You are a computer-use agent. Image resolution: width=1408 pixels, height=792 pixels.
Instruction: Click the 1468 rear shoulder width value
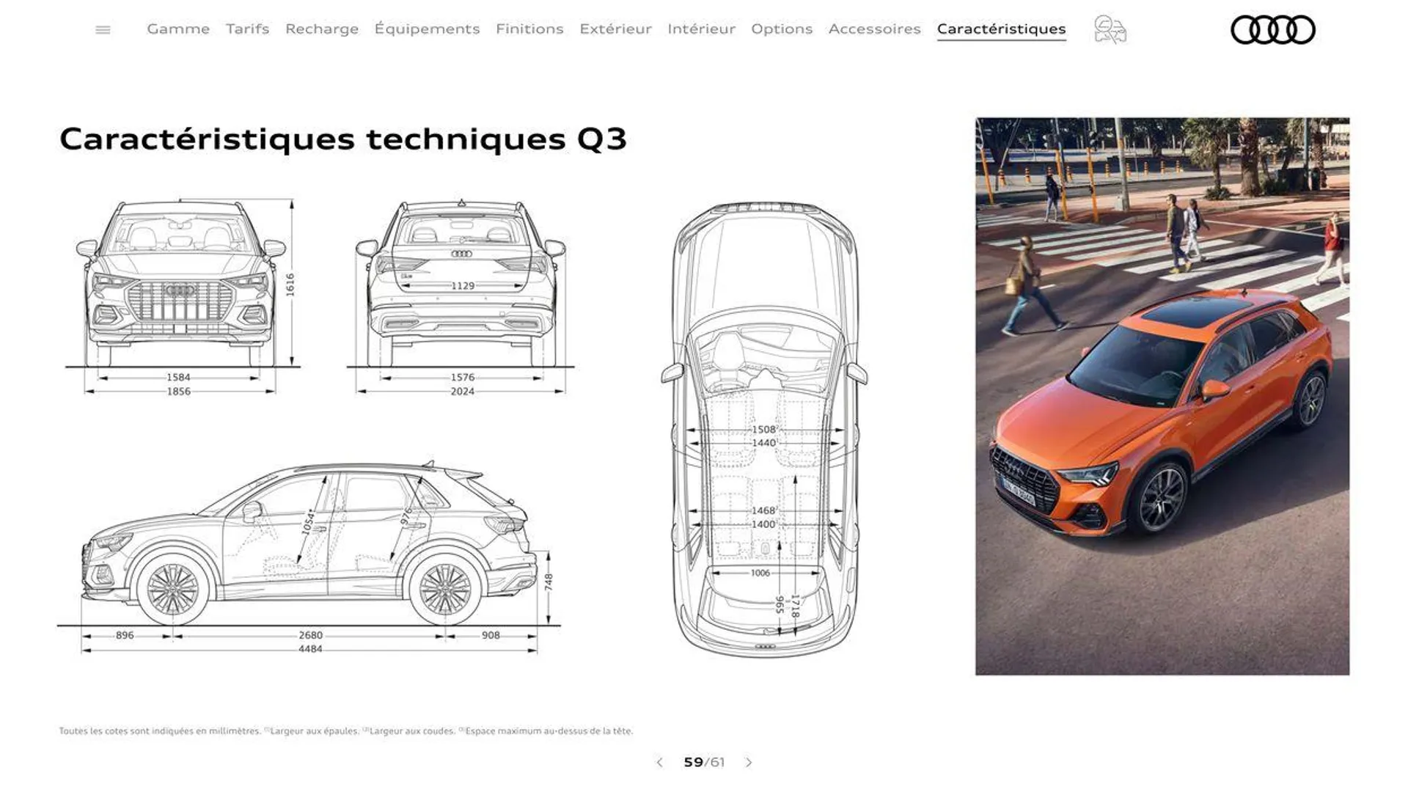click(x=763, y=510)
